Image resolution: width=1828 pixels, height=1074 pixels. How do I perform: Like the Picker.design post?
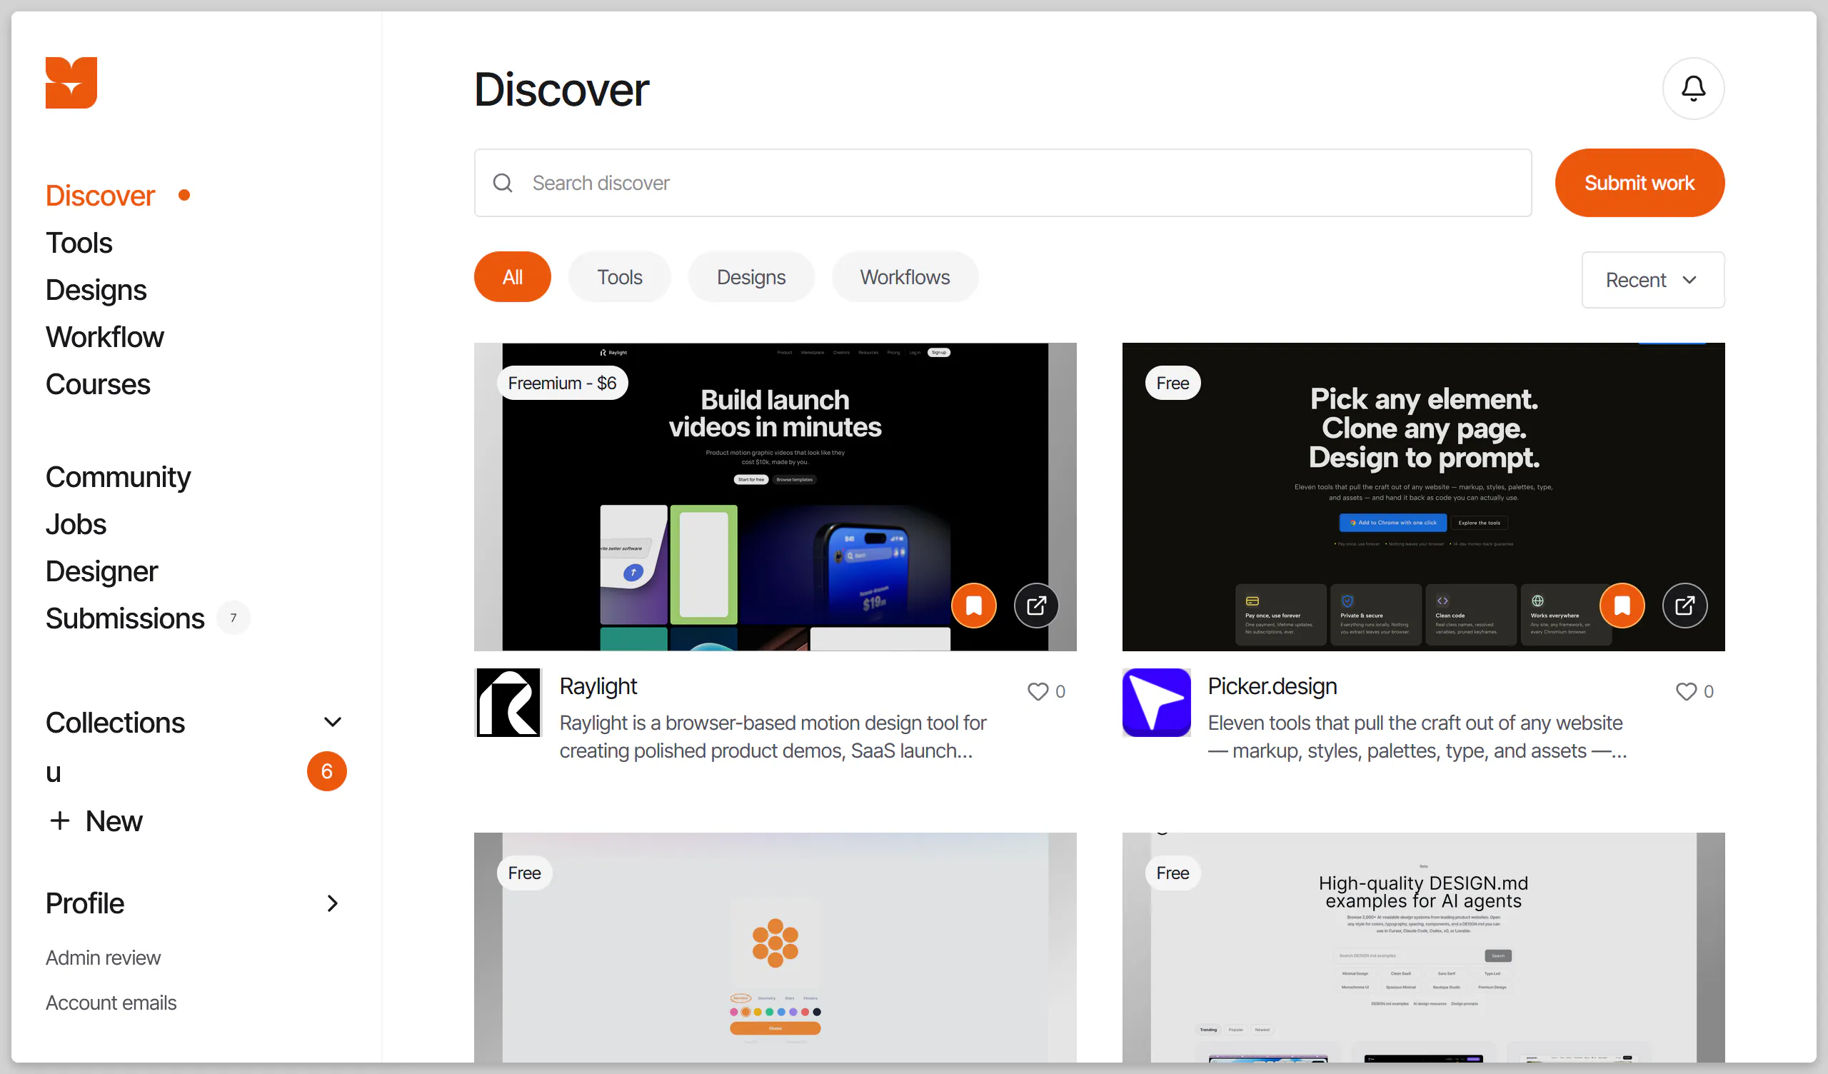pyautogui.click(x=1686, y=691)
